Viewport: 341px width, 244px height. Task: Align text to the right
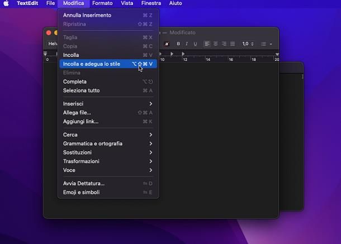[224, 44]
